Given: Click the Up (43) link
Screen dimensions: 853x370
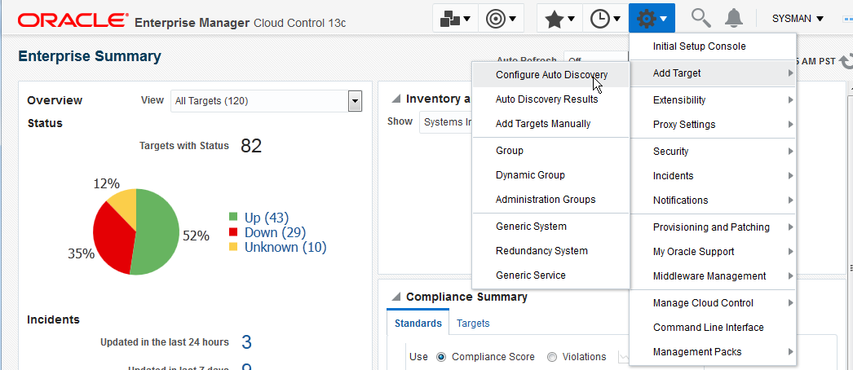Looking at the screenshot, I should click(267, 218).
